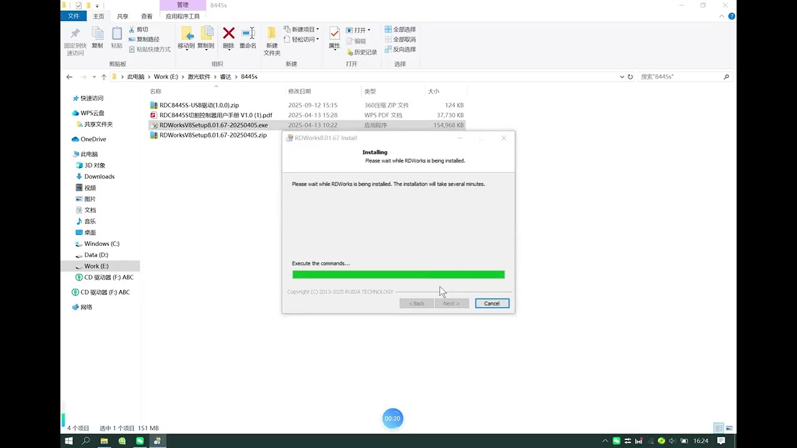The width and height of the screenshot is (797, 448).
Task: Click the Paste (粘贴) ribbon icon
Action: tap(116, 38)
